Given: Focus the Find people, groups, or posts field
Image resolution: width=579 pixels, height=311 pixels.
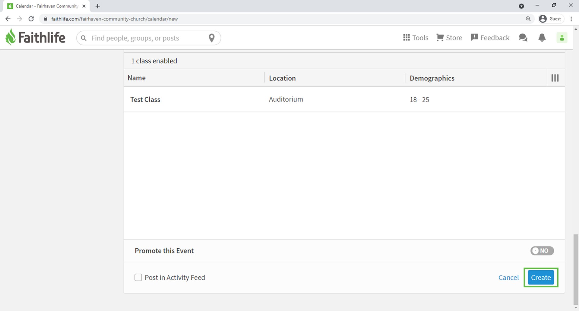Looking at the screenshot, I should [149, 38].
